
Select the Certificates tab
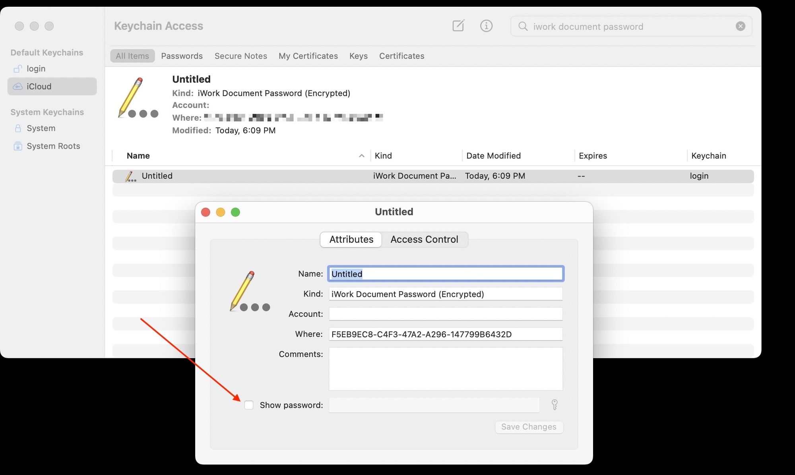point(401,56)
